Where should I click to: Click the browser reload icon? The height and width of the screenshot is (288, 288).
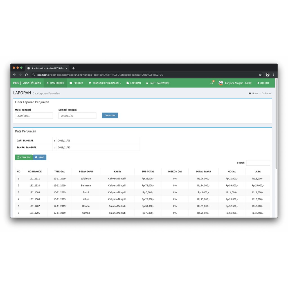click(26, 75)
